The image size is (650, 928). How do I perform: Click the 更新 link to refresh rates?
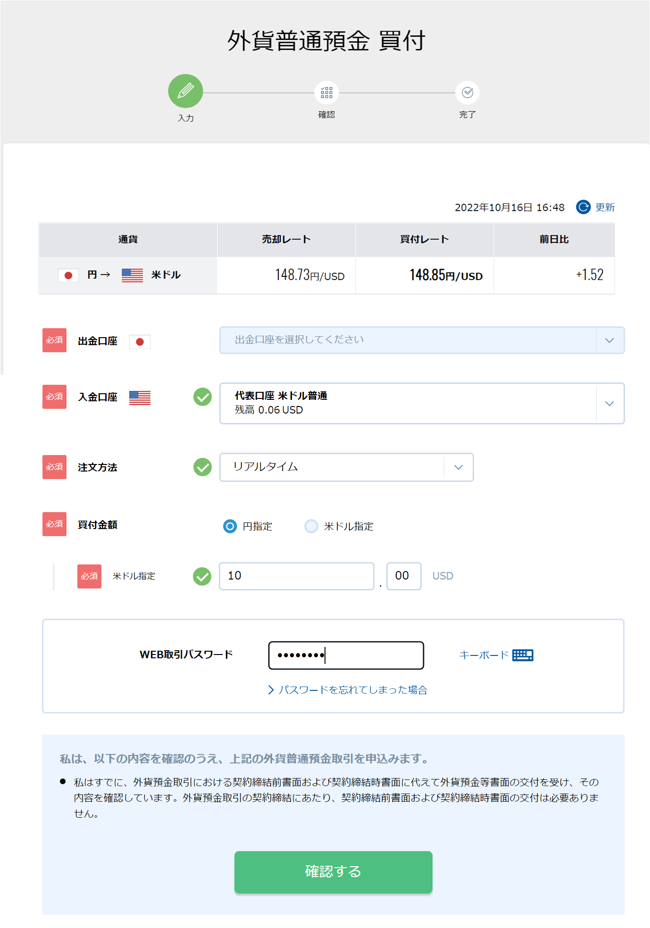click(x=605, y=207)
